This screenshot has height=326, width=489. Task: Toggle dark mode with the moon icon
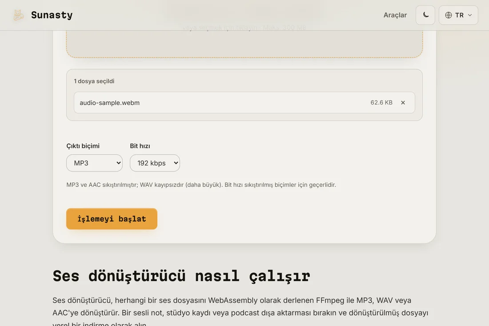425,15
